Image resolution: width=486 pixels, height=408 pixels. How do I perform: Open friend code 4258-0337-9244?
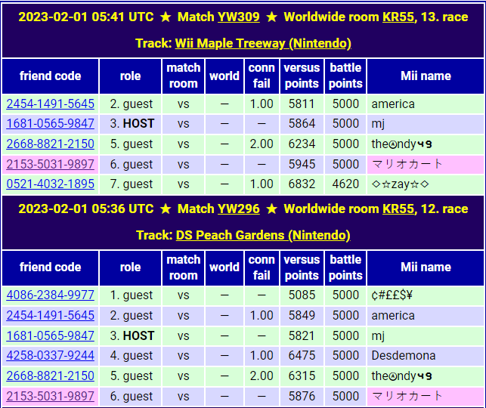pyautogui.click(x=50, y=355)
